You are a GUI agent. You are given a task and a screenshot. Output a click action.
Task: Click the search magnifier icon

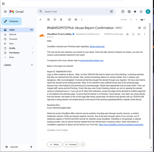click(x=41, y=11)
